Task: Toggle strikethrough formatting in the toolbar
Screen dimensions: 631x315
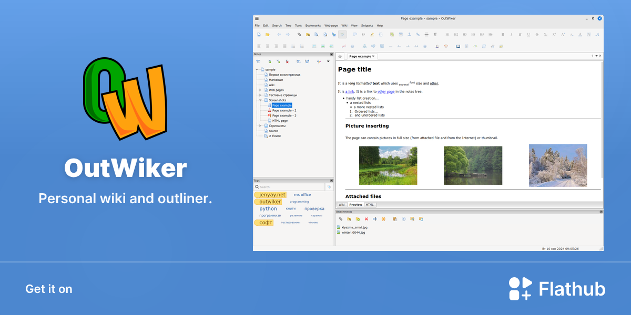Action: [x=537, y=35]
